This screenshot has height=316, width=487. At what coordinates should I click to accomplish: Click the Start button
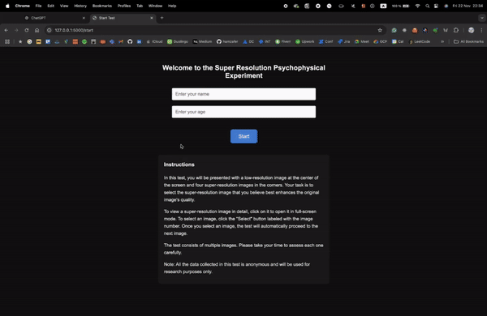(x=243, y=136)
